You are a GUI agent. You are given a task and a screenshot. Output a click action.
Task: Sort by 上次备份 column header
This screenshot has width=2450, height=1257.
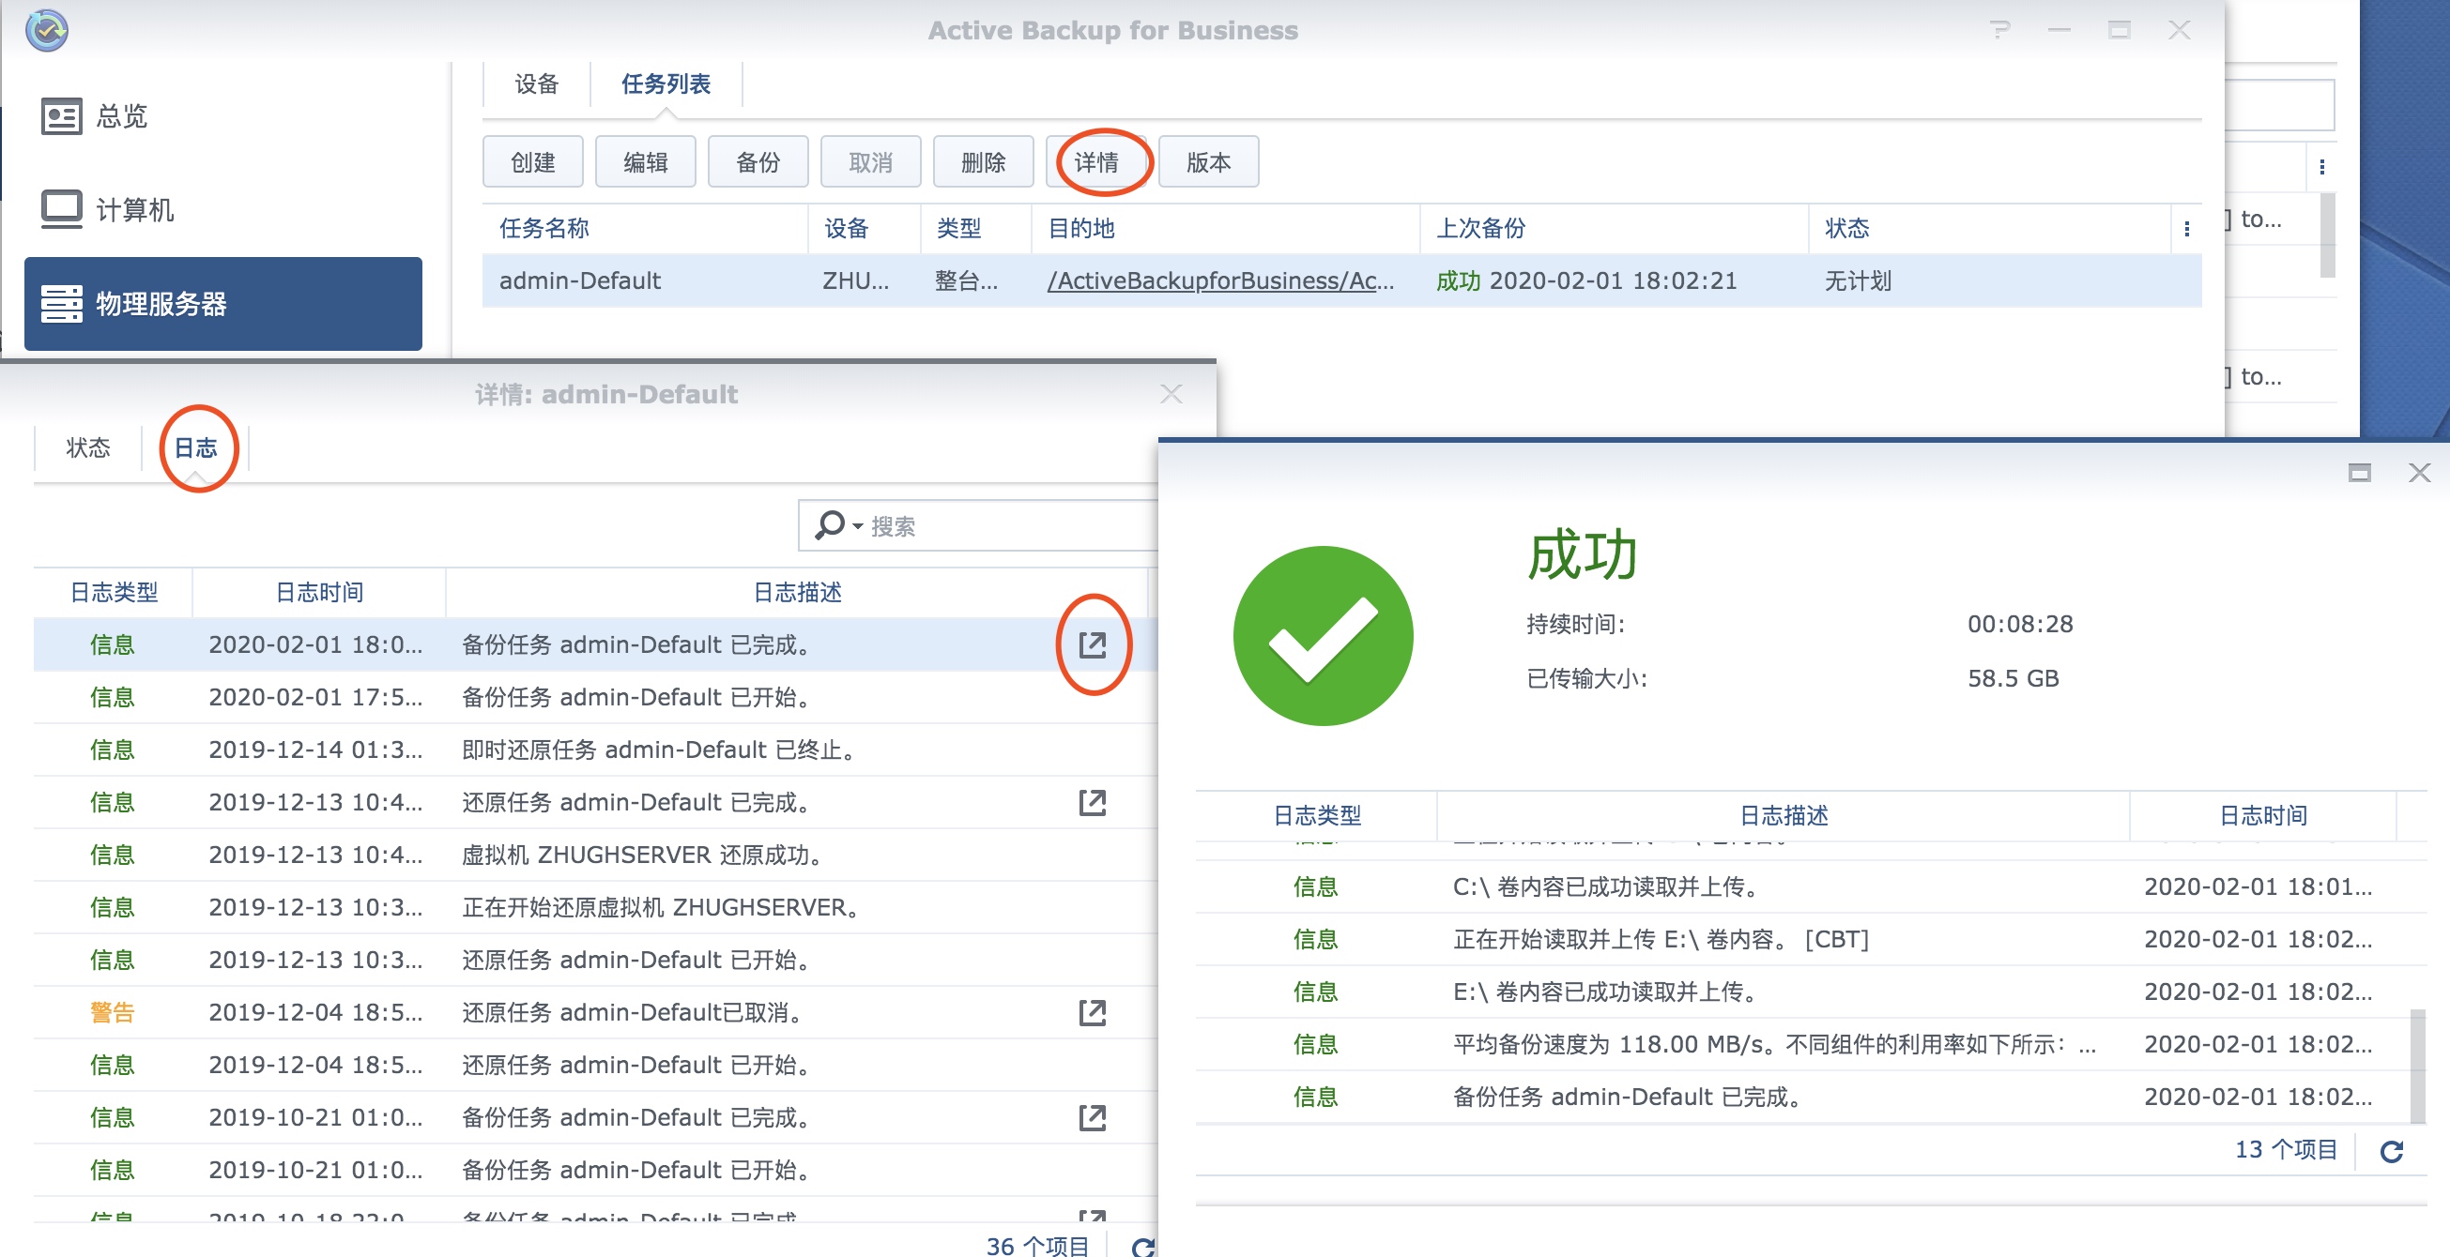click(x=1614, y=229)
